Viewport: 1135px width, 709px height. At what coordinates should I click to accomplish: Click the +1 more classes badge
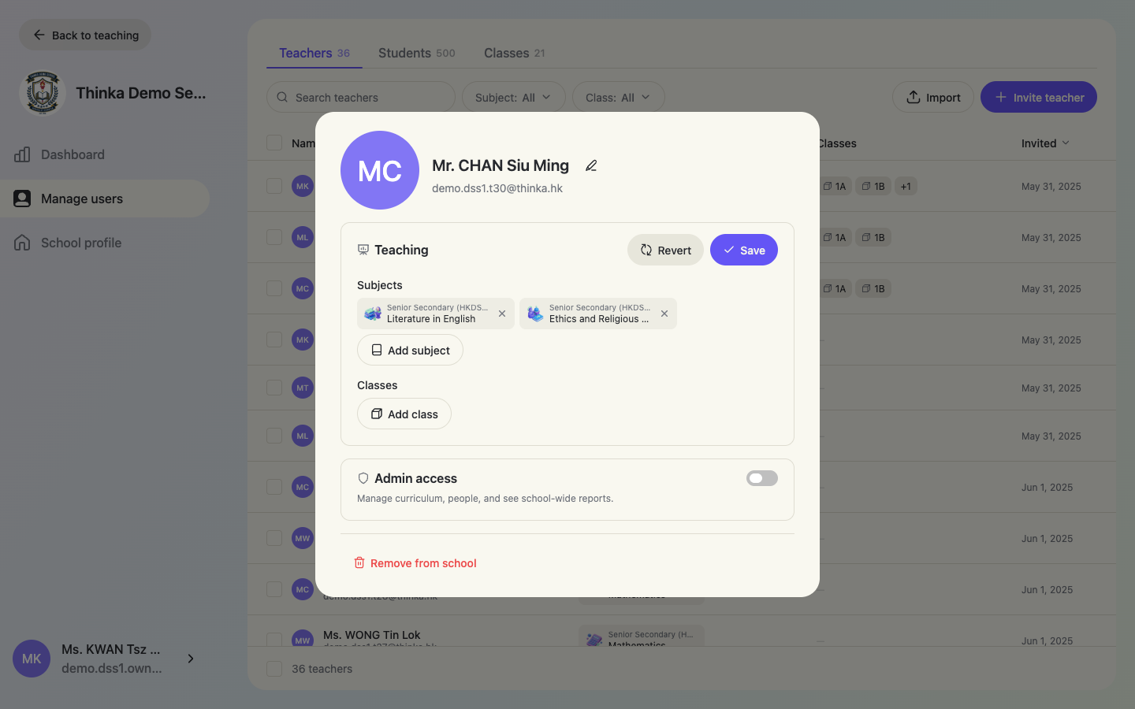[x=906, y=186]
